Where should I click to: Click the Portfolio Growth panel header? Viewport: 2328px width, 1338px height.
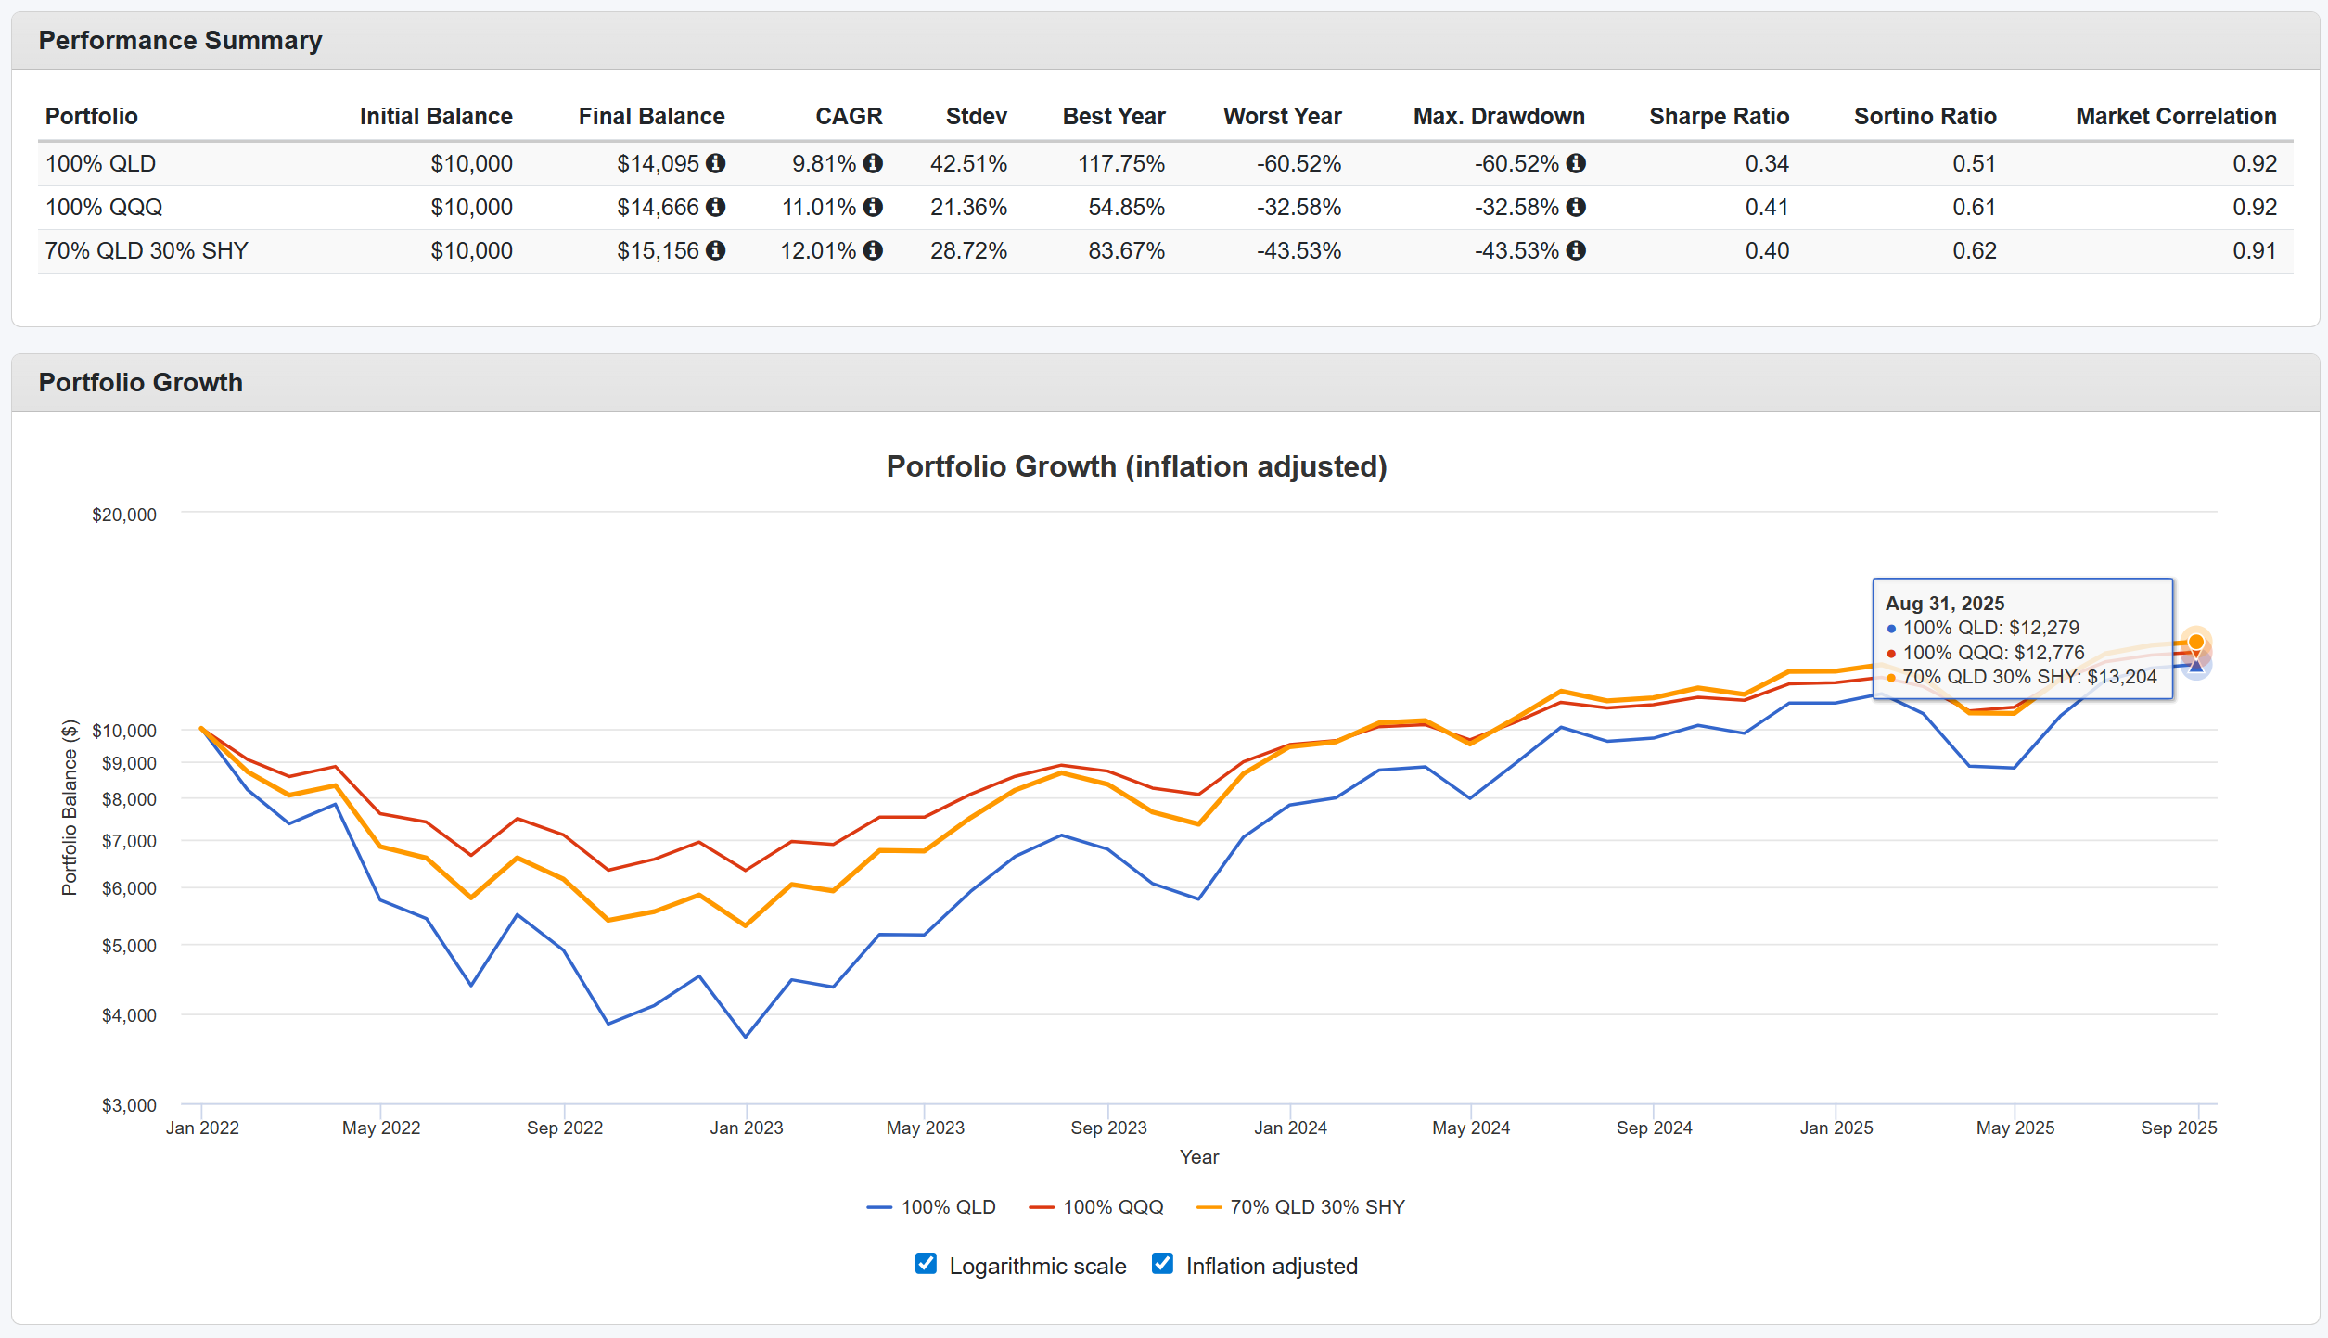tap(140, 382)
